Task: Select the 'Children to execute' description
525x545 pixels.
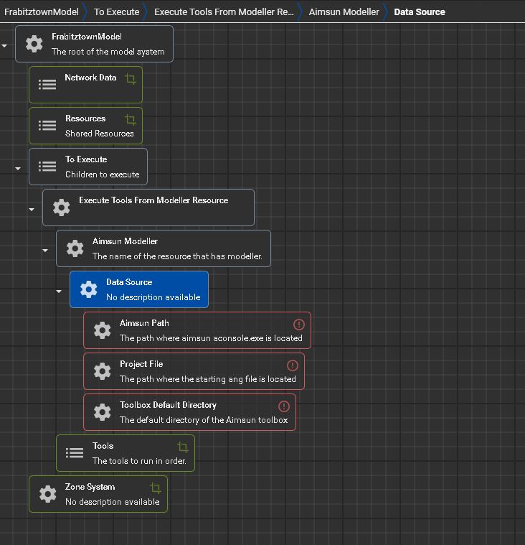Action: tap(102, 174)
